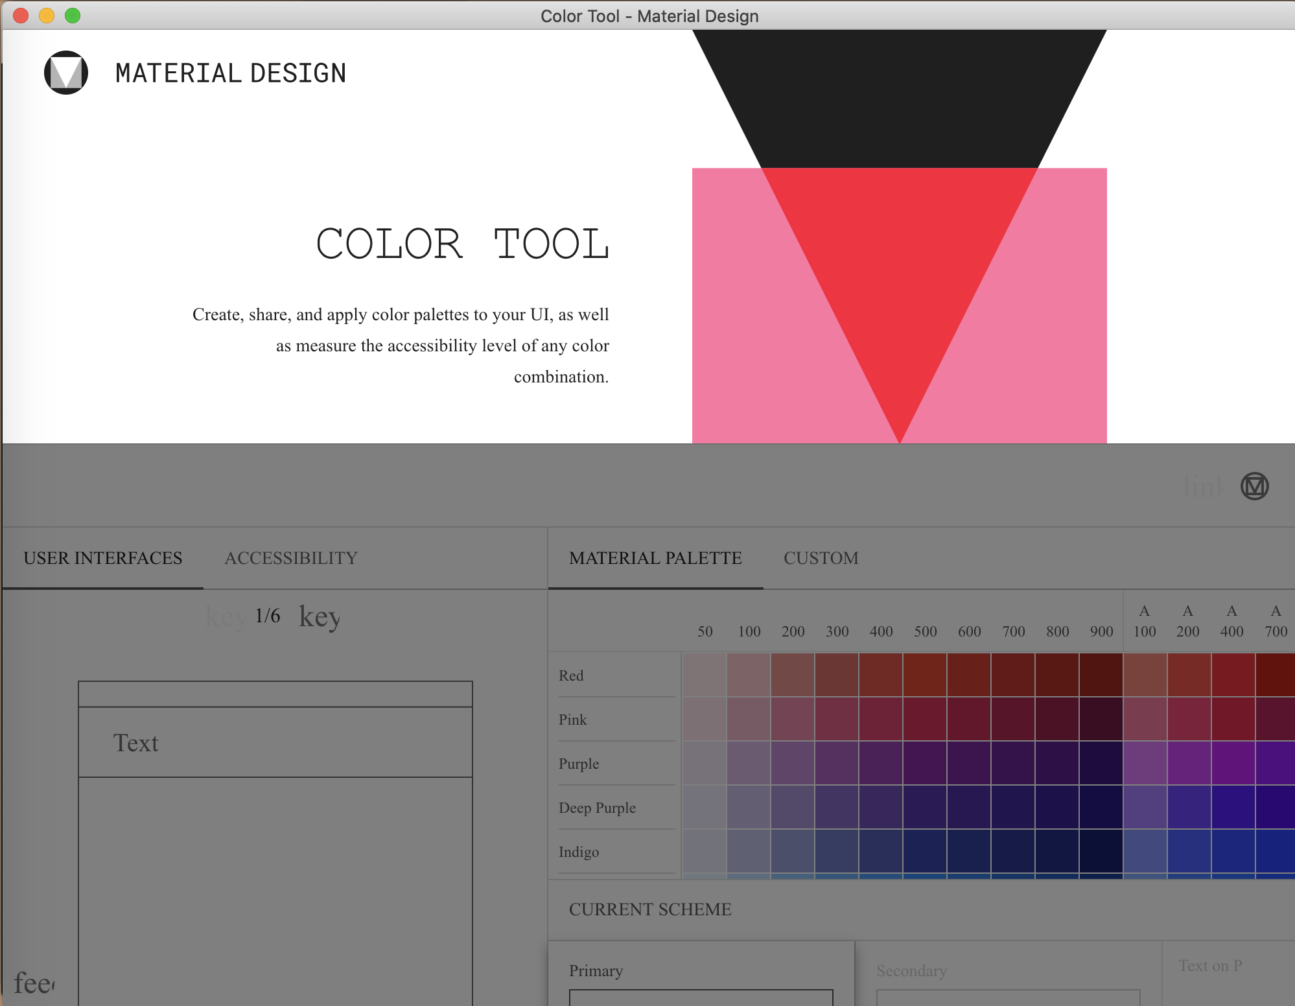
Task: Open the Custom palette tab
Action: [x=821, y=558]
